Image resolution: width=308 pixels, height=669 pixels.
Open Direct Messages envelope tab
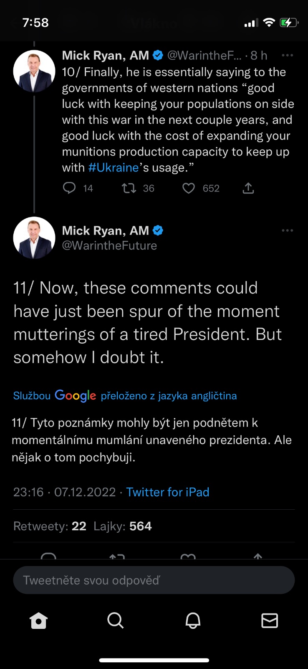(x=270, y=621)
